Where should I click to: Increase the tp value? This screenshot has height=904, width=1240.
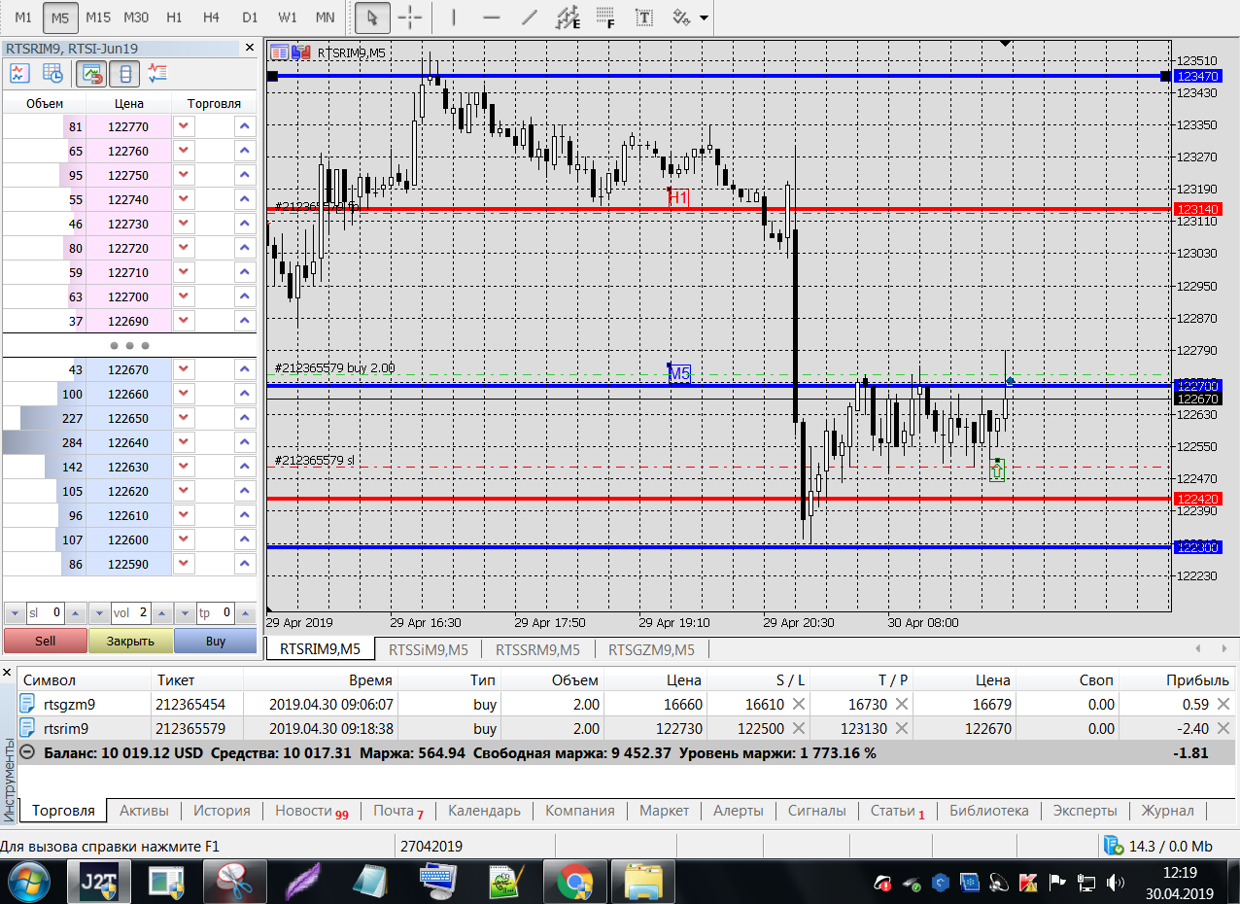coord(246,613)
